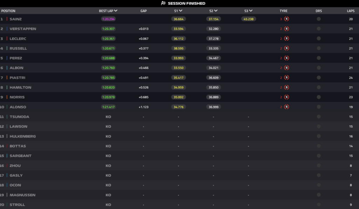Click the DRS indicator dot for Norris

coord(319,97)
